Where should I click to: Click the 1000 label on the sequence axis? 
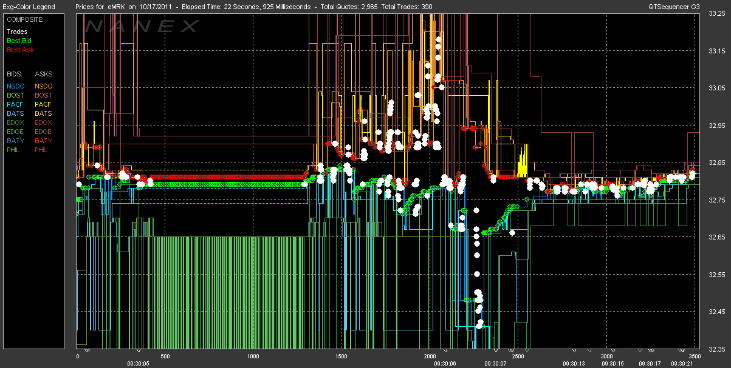click(253, 356)
